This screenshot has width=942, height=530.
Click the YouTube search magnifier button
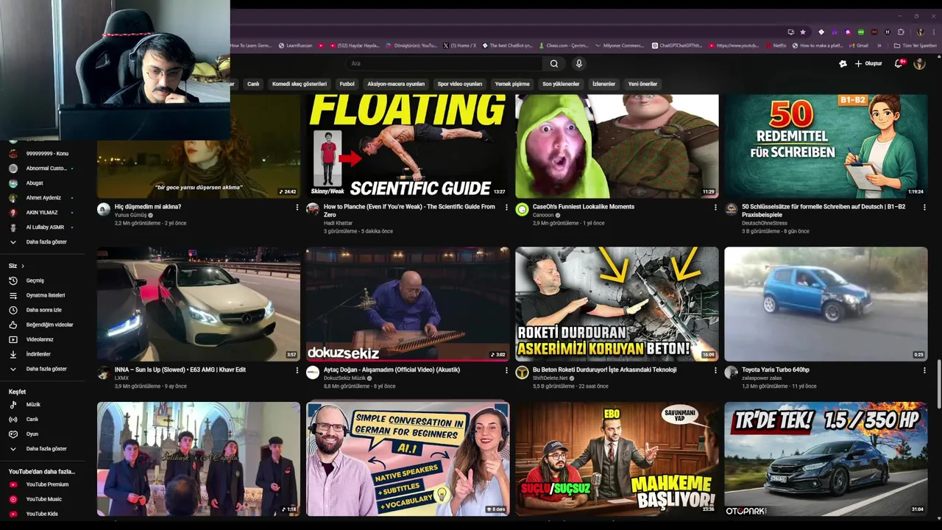tap(554, 63)
